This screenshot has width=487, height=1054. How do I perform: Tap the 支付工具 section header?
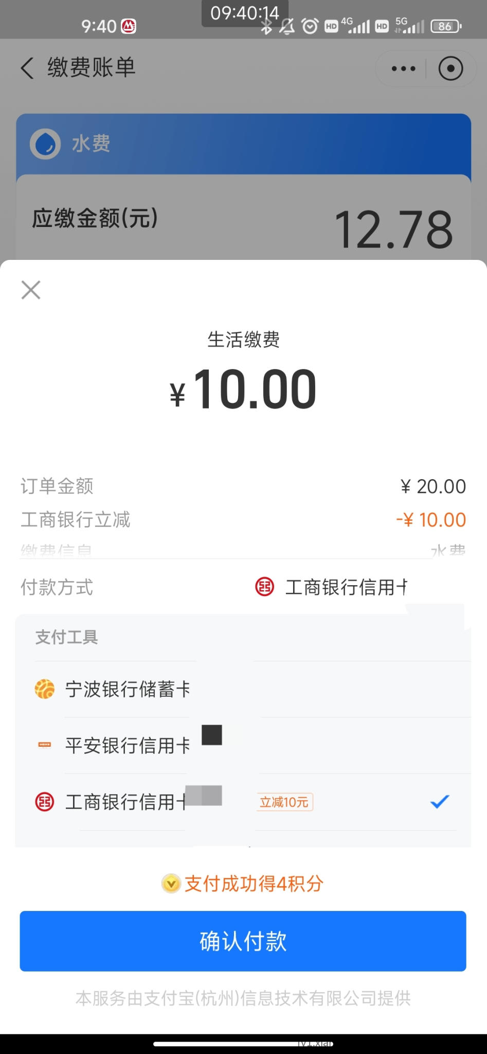click(x=66, y=637)
